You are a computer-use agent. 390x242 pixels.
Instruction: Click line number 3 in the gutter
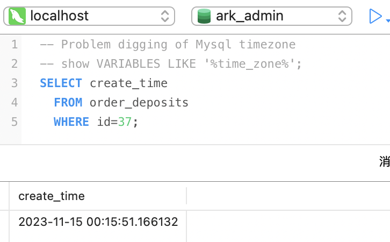pos(13,83)
